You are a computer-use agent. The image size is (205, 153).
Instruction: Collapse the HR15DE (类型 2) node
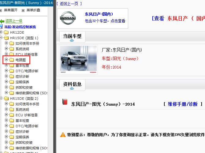coord(1,98)
